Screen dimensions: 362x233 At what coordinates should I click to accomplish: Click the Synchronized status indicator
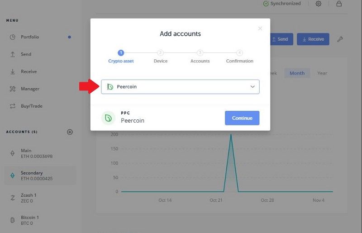click(282, 4)
